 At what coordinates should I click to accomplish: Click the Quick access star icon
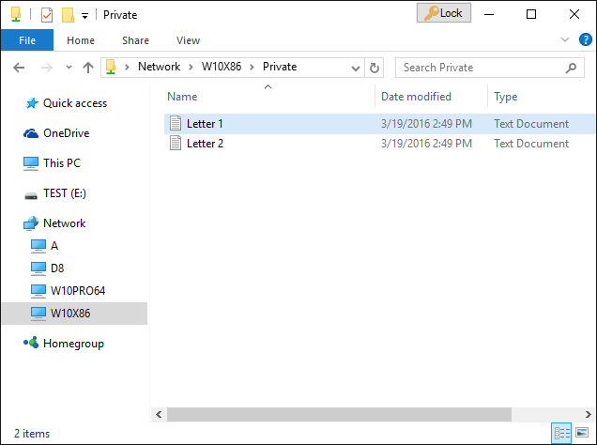32,102
